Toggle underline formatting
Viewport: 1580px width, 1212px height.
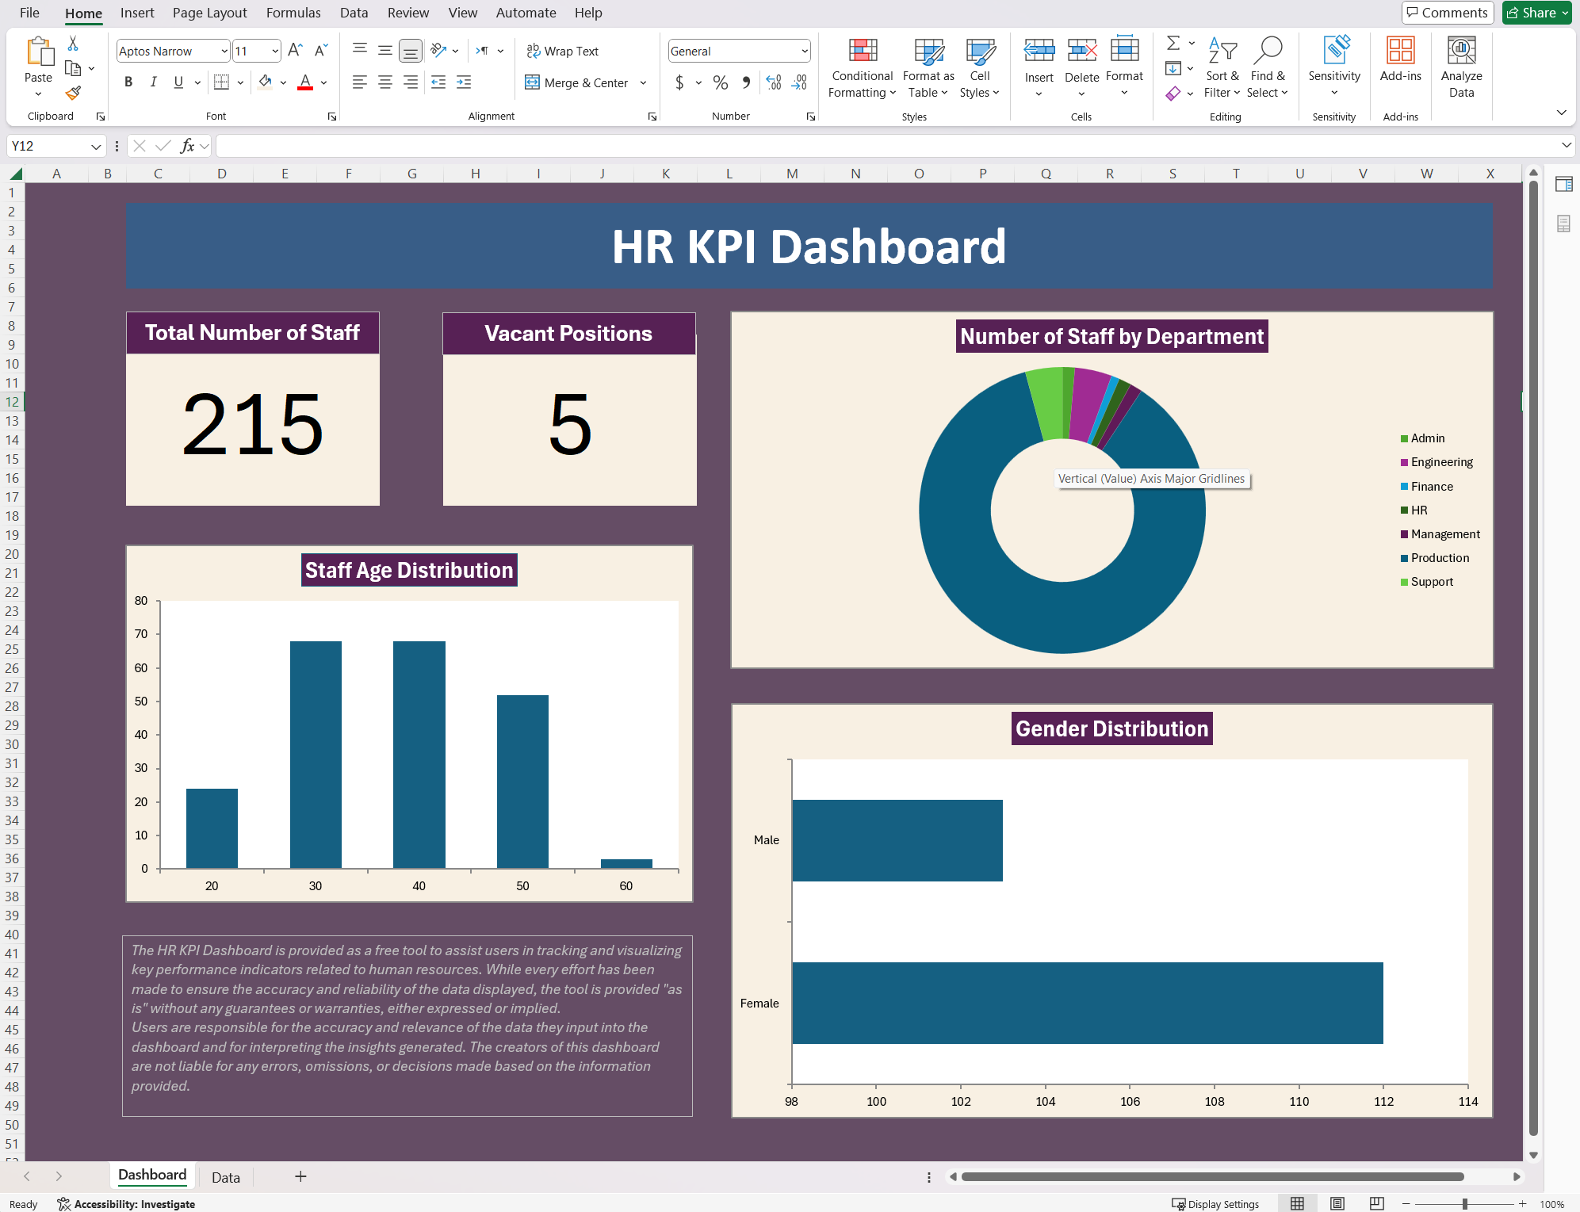178,82
